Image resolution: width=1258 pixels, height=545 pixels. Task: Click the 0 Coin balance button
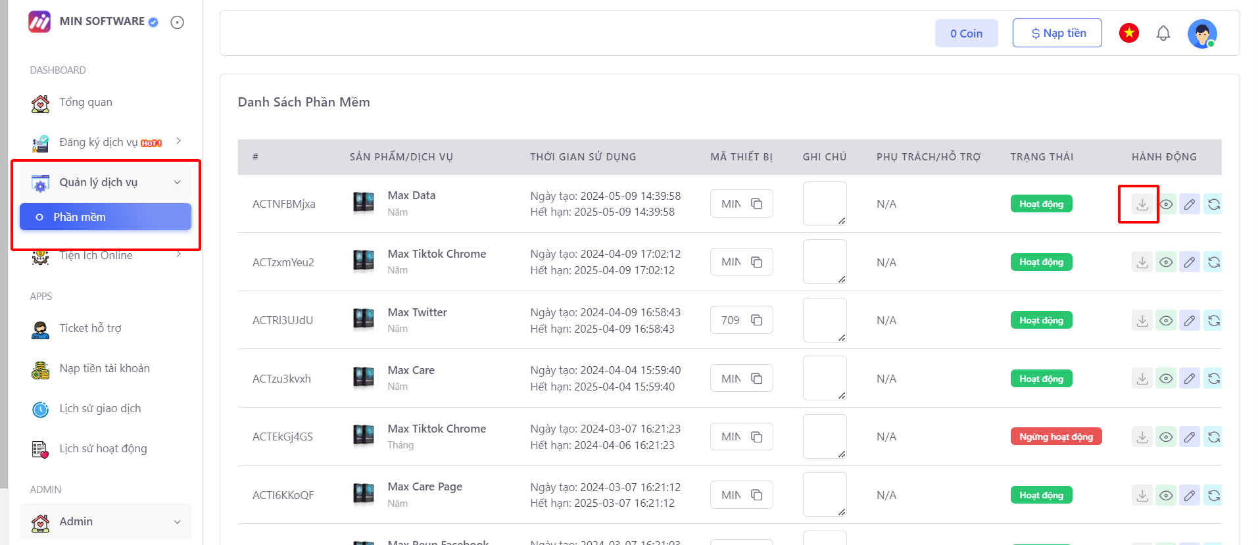tap(967, 33)
